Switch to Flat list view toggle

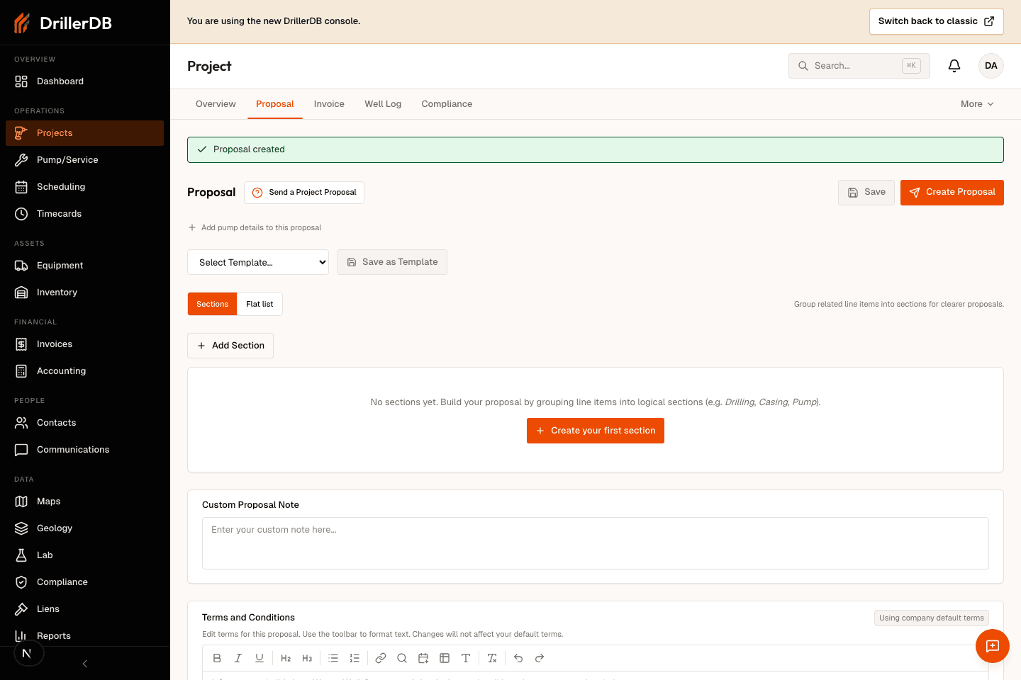tap(260, 304)
